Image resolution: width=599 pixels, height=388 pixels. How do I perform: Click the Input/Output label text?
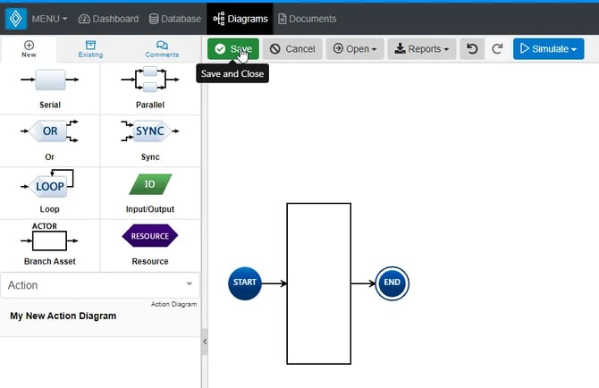click(x=150, y=209)
